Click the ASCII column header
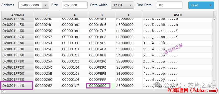 (x=178, y=15)
